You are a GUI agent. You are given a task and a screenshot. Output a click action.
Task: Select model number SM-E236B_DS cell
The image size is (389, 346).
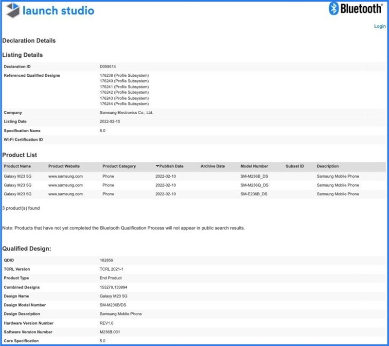coord(254,194)
